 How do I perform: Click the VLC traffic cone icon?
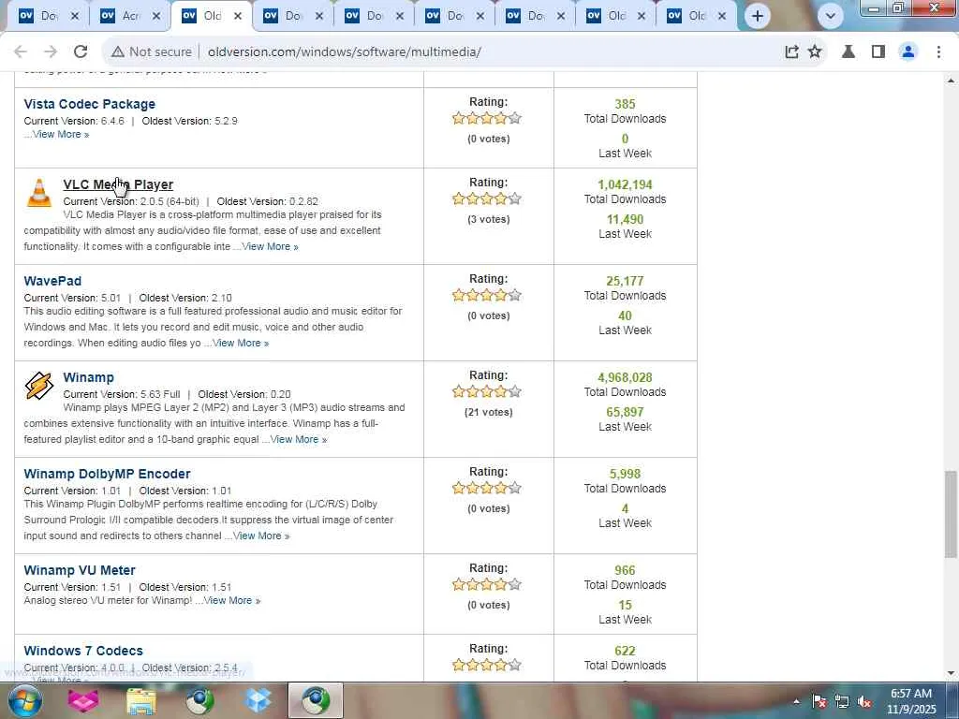(x=39, y=193)
